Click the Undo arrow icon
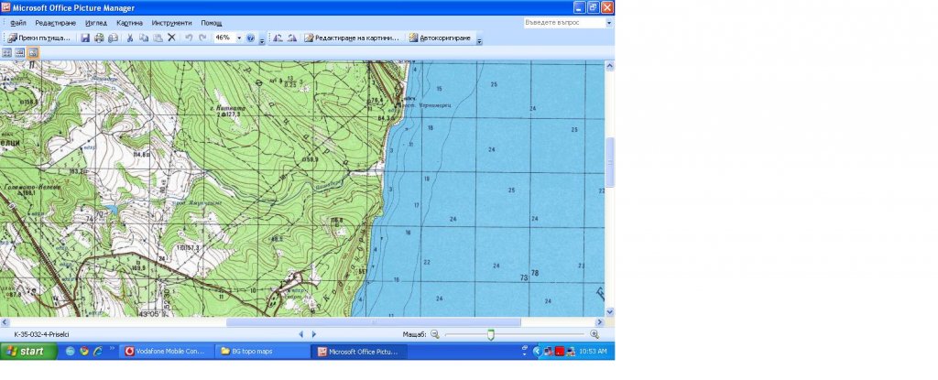This screenshot has width=938, height=380. [x=189, y=38]
